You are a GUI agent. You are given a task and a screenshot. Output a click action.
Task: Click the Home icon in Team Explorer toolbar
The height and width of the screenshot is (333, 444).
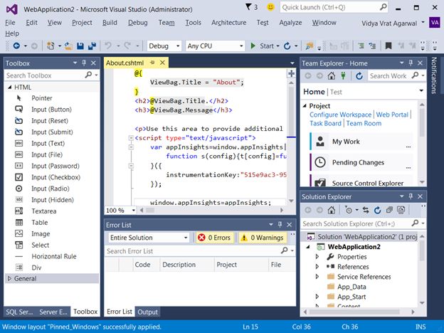(x=333, y=75)
